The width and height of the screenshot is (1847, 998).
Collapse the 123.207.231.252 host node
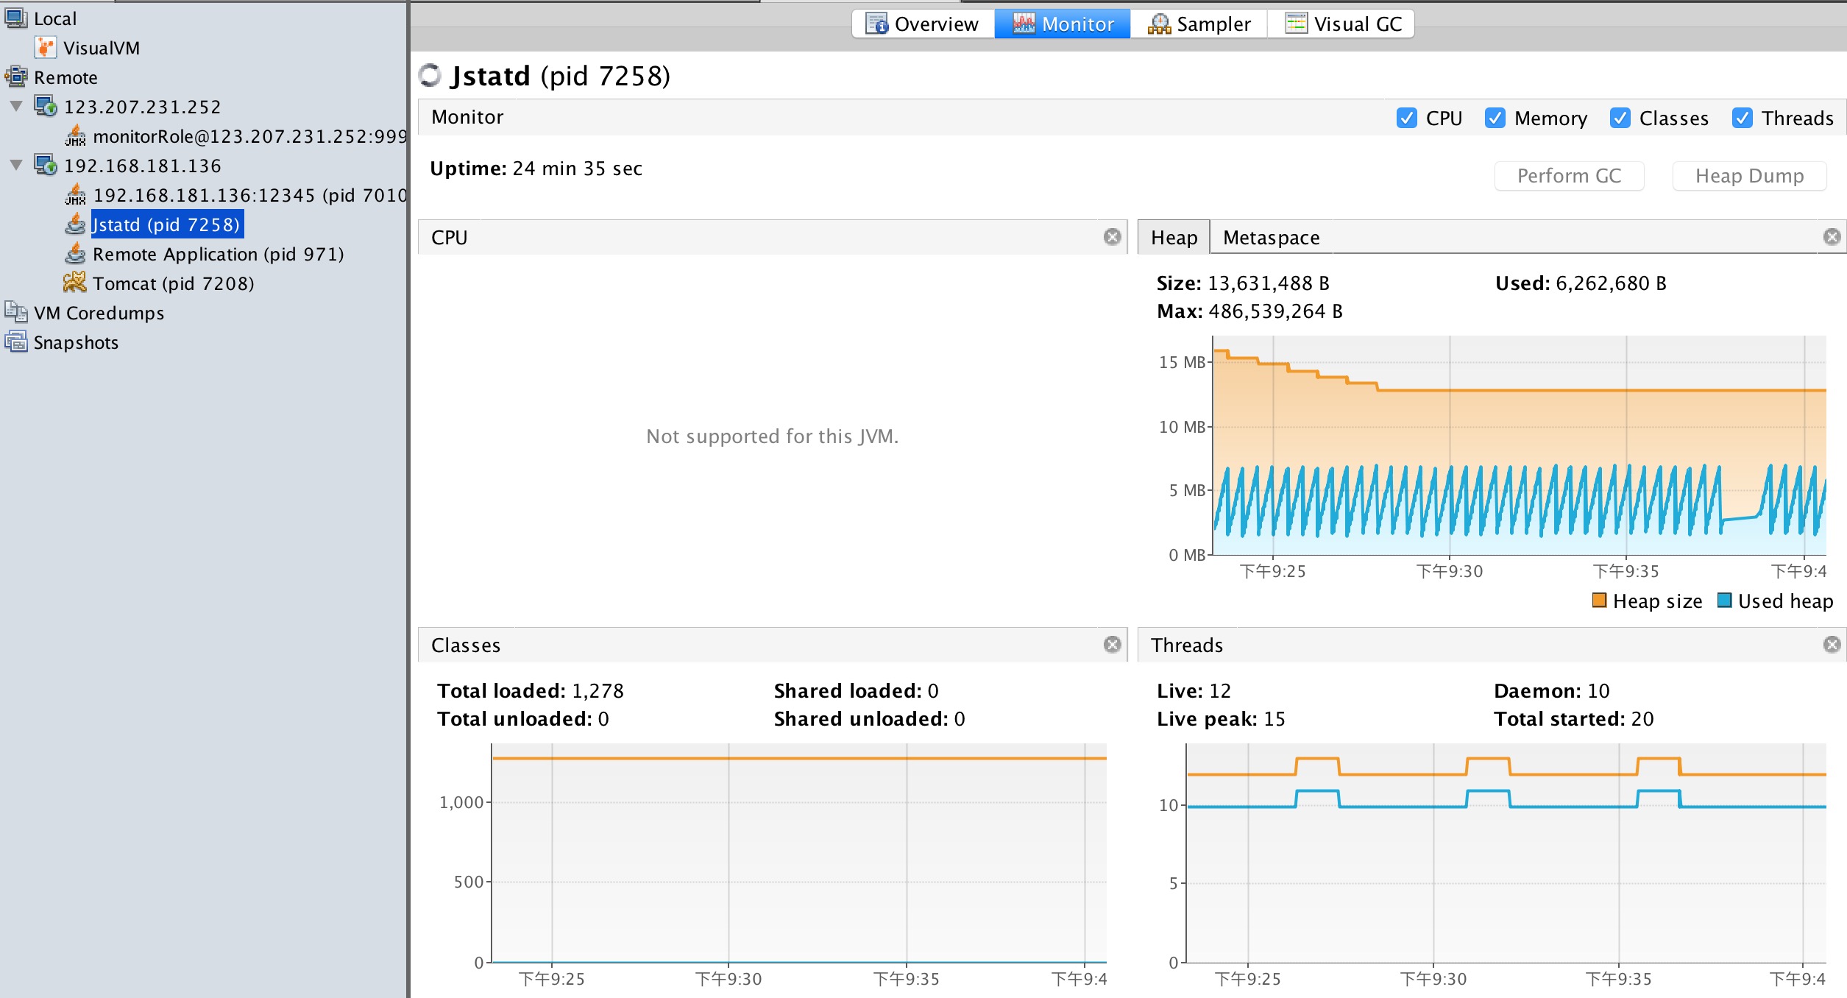click(16, 107)
